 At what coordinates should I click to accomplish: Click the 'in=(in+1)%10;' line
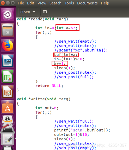pos(69,59)
